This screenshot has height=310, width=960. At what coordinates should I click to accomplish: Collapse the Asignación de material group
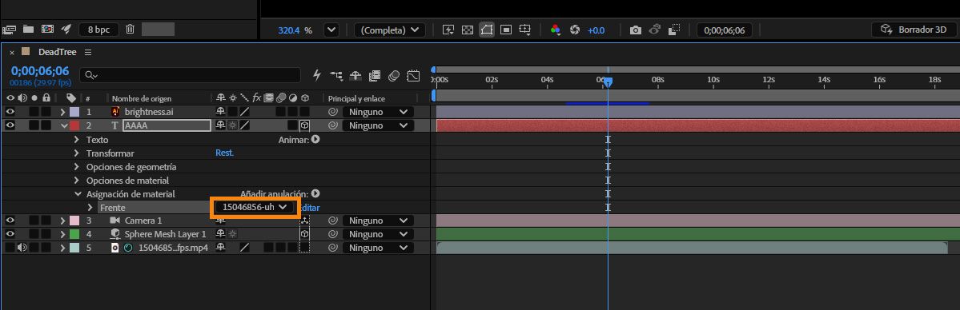tap(77, 194)
